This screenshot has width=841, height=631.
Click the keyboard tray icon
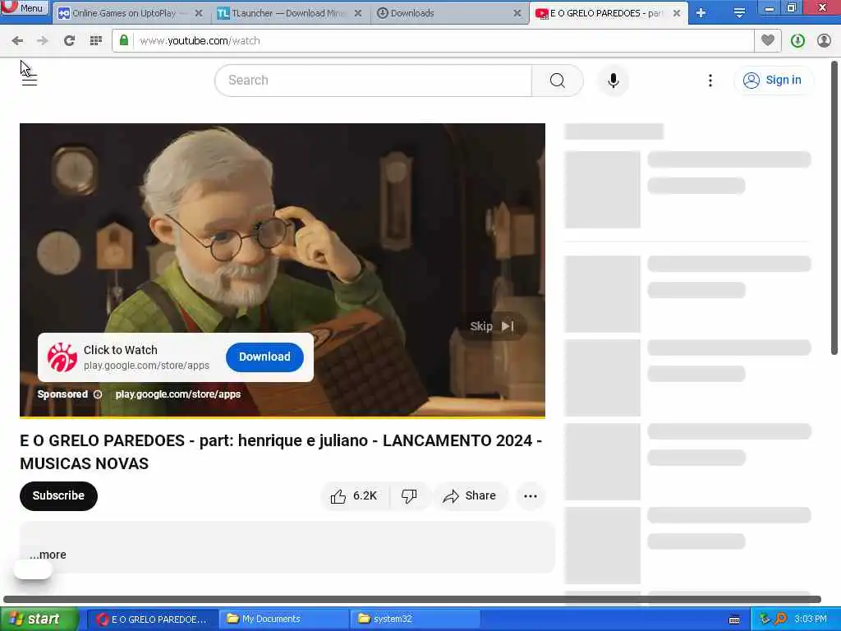(735, 619)
